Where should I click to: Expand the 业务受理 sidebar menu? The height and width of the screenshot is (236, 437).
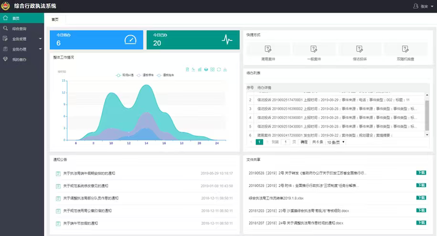tap(22, 39)
